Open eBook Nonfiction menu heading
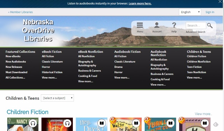The image size is (224, 131). click(90, 52)
